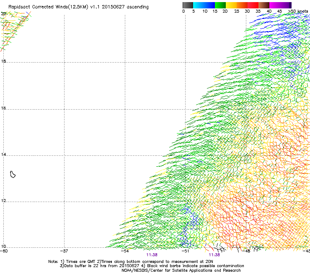Click the legend tick label 35
The image size is (310, 273).
258,11
